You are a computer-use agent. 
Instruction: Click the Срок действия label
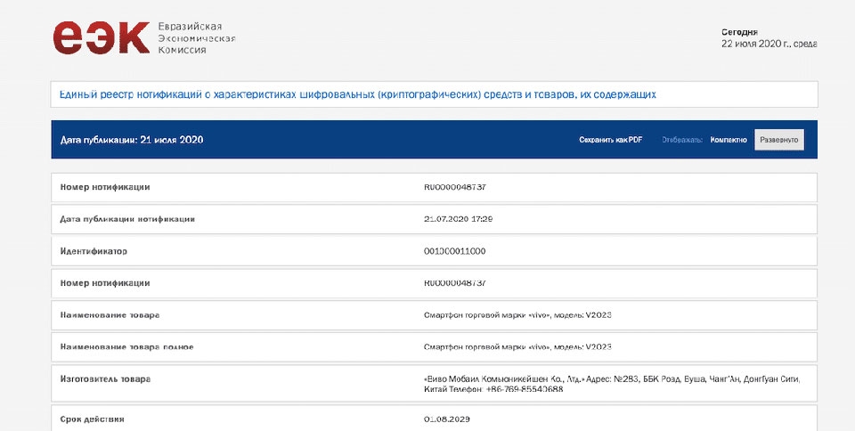[92, 419]
